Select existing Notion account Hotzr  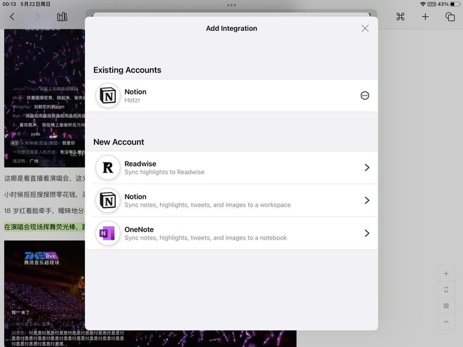232,96
